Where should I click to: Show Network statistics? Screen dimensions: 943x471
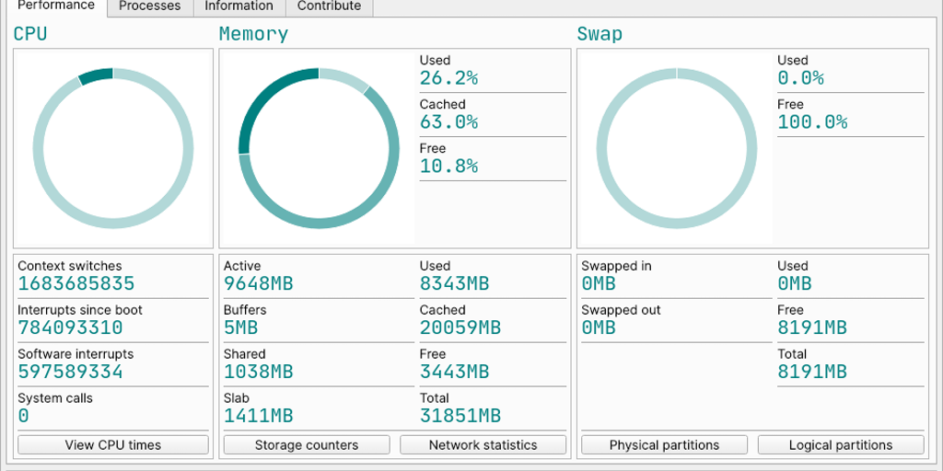(483, 445)
